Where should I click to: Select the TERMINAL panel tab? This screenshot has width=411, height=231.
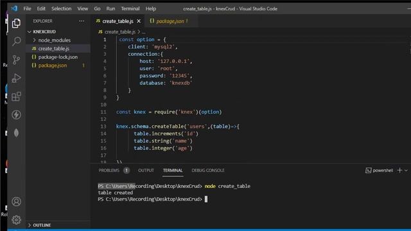tap(173, 171)
